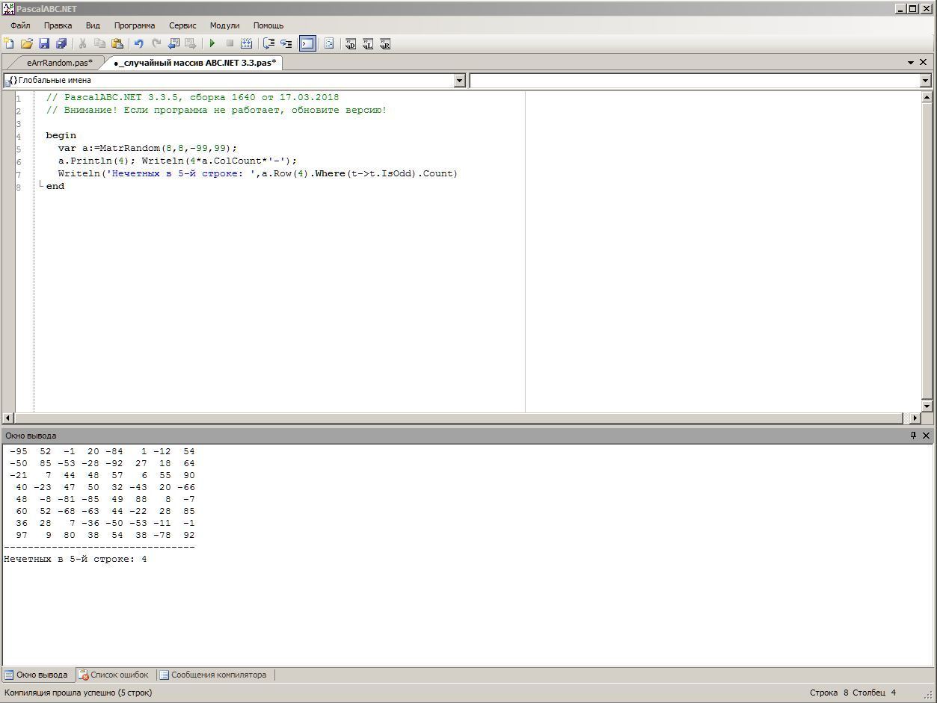Click the toolbar icon labeled L
Viewport: 937px width, 703px height.
point(368,44)
